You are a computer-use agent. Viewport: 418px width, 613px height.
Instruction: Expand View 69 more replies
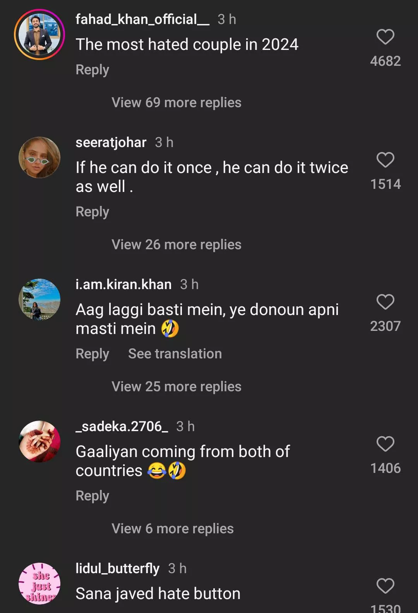click(176, 103)
